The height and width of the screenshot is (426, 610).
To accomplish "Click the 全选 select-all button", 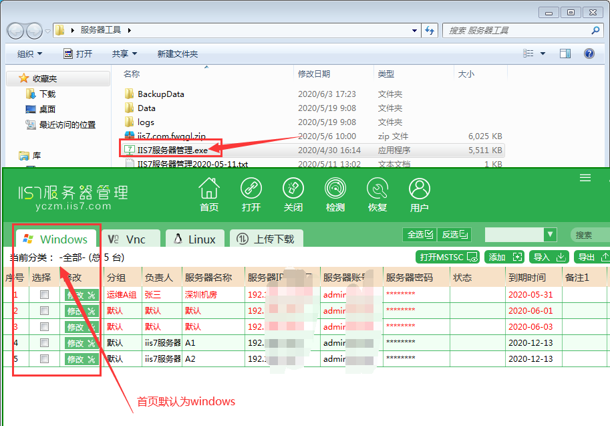I will pos(420,235).
